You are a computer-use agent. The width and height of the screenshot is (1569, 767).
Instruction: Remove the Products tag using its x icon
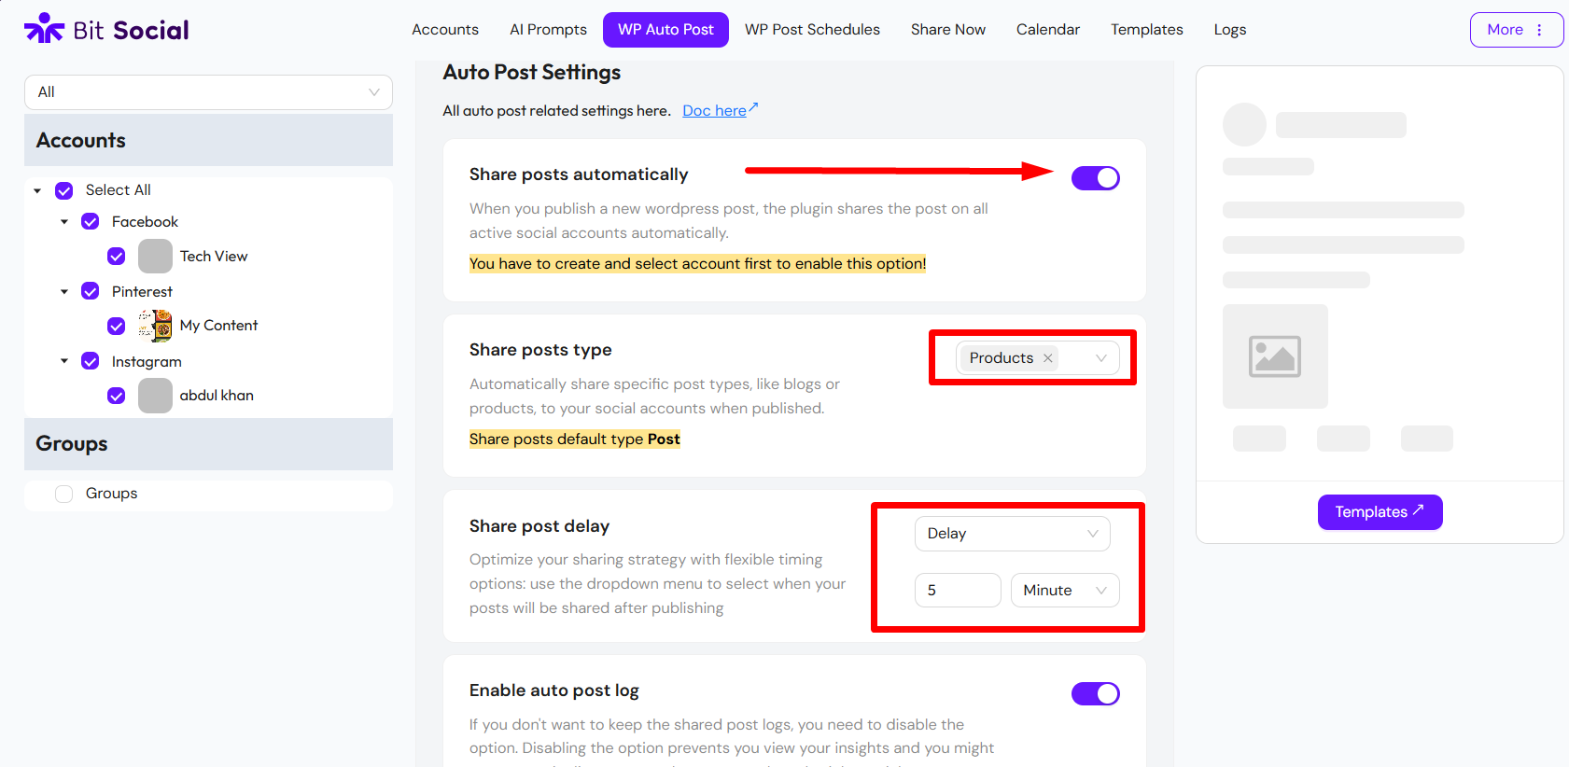[1048, 357]
